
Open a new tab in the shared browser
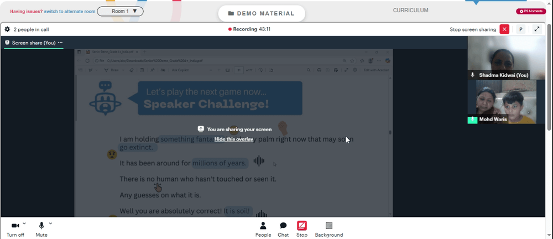(x=144, y=52)
